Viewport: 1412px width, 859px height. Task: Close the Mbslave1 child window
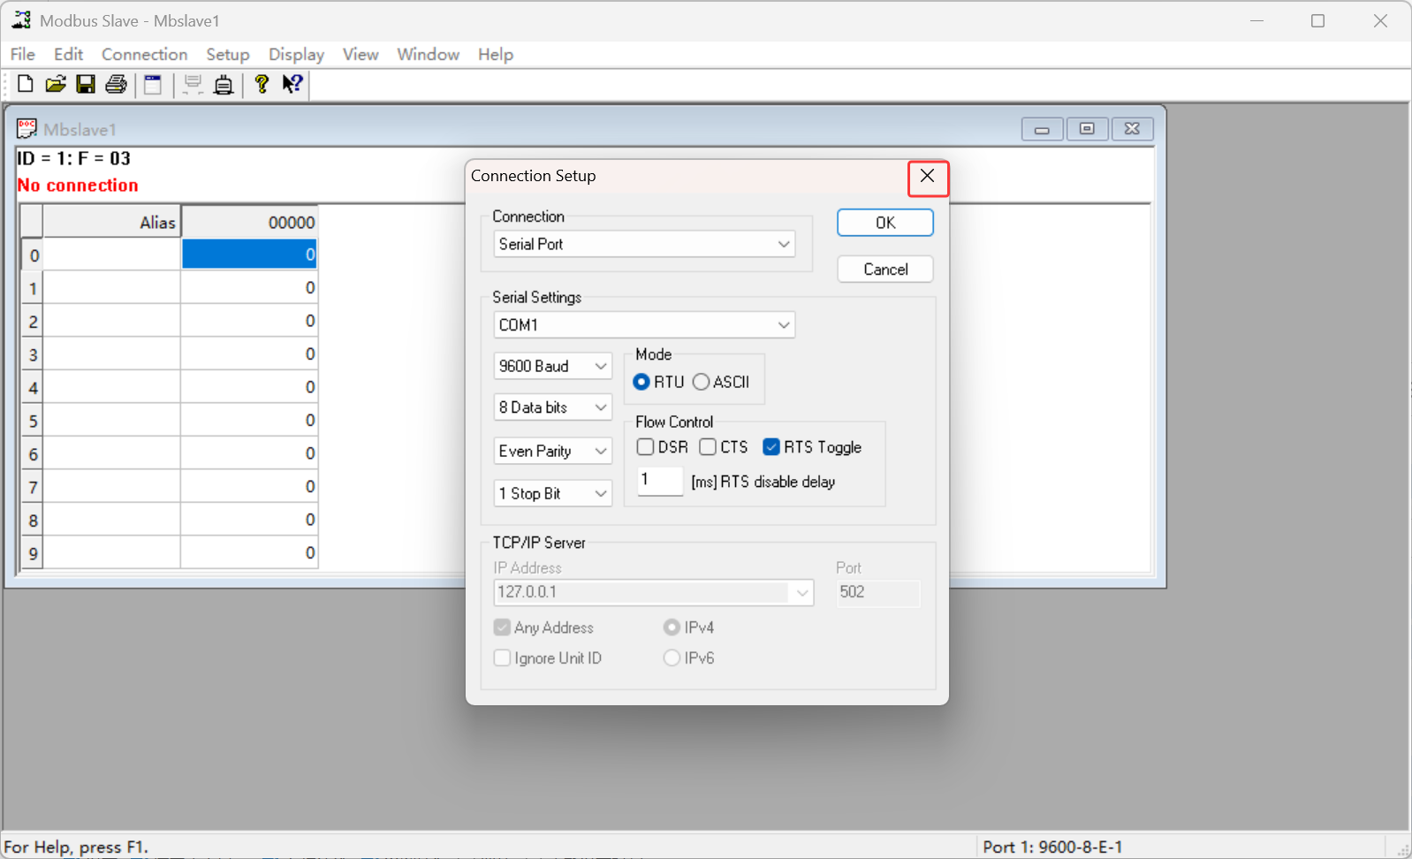1132,129
